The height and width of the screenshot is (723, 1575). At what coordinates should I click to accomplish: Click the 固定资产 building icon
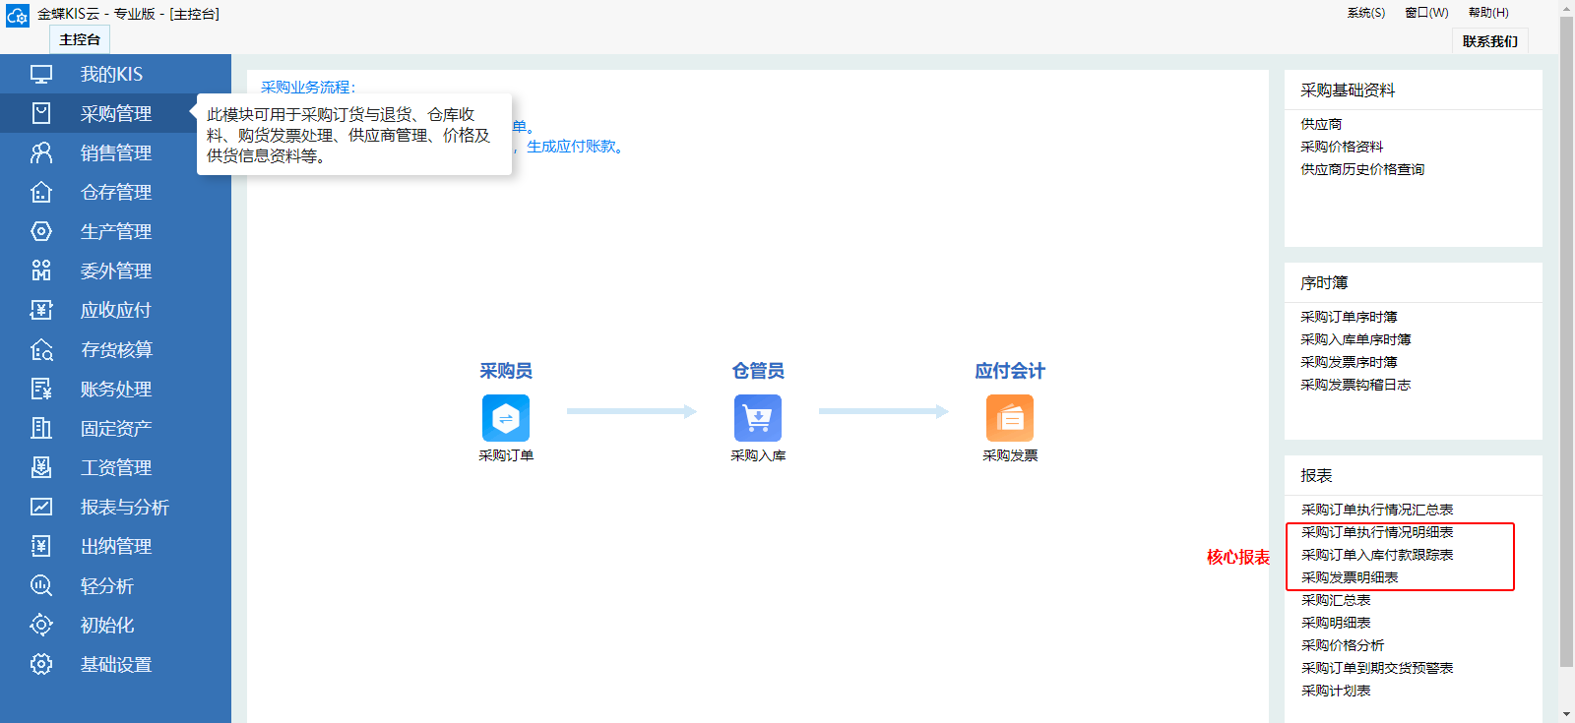pos(41,428)
